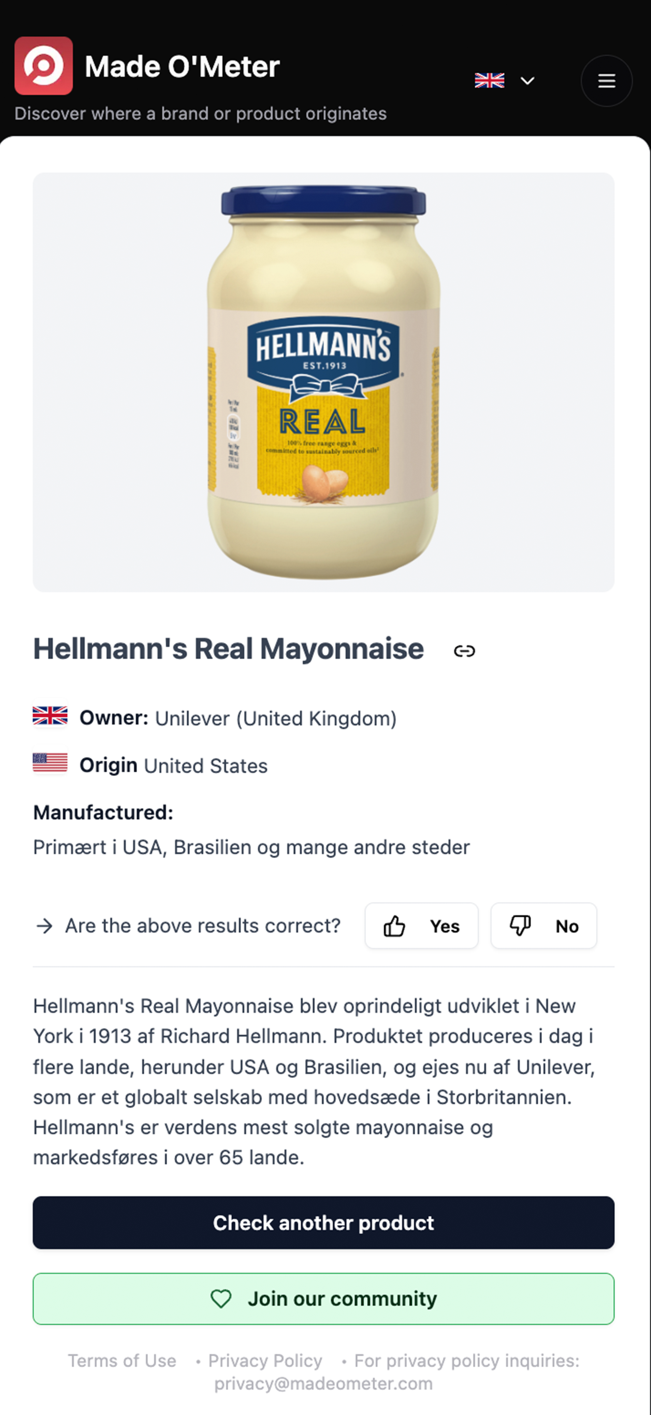Click the tagline under the site title
Screen dimensions: 651x1415
(200, 113)
